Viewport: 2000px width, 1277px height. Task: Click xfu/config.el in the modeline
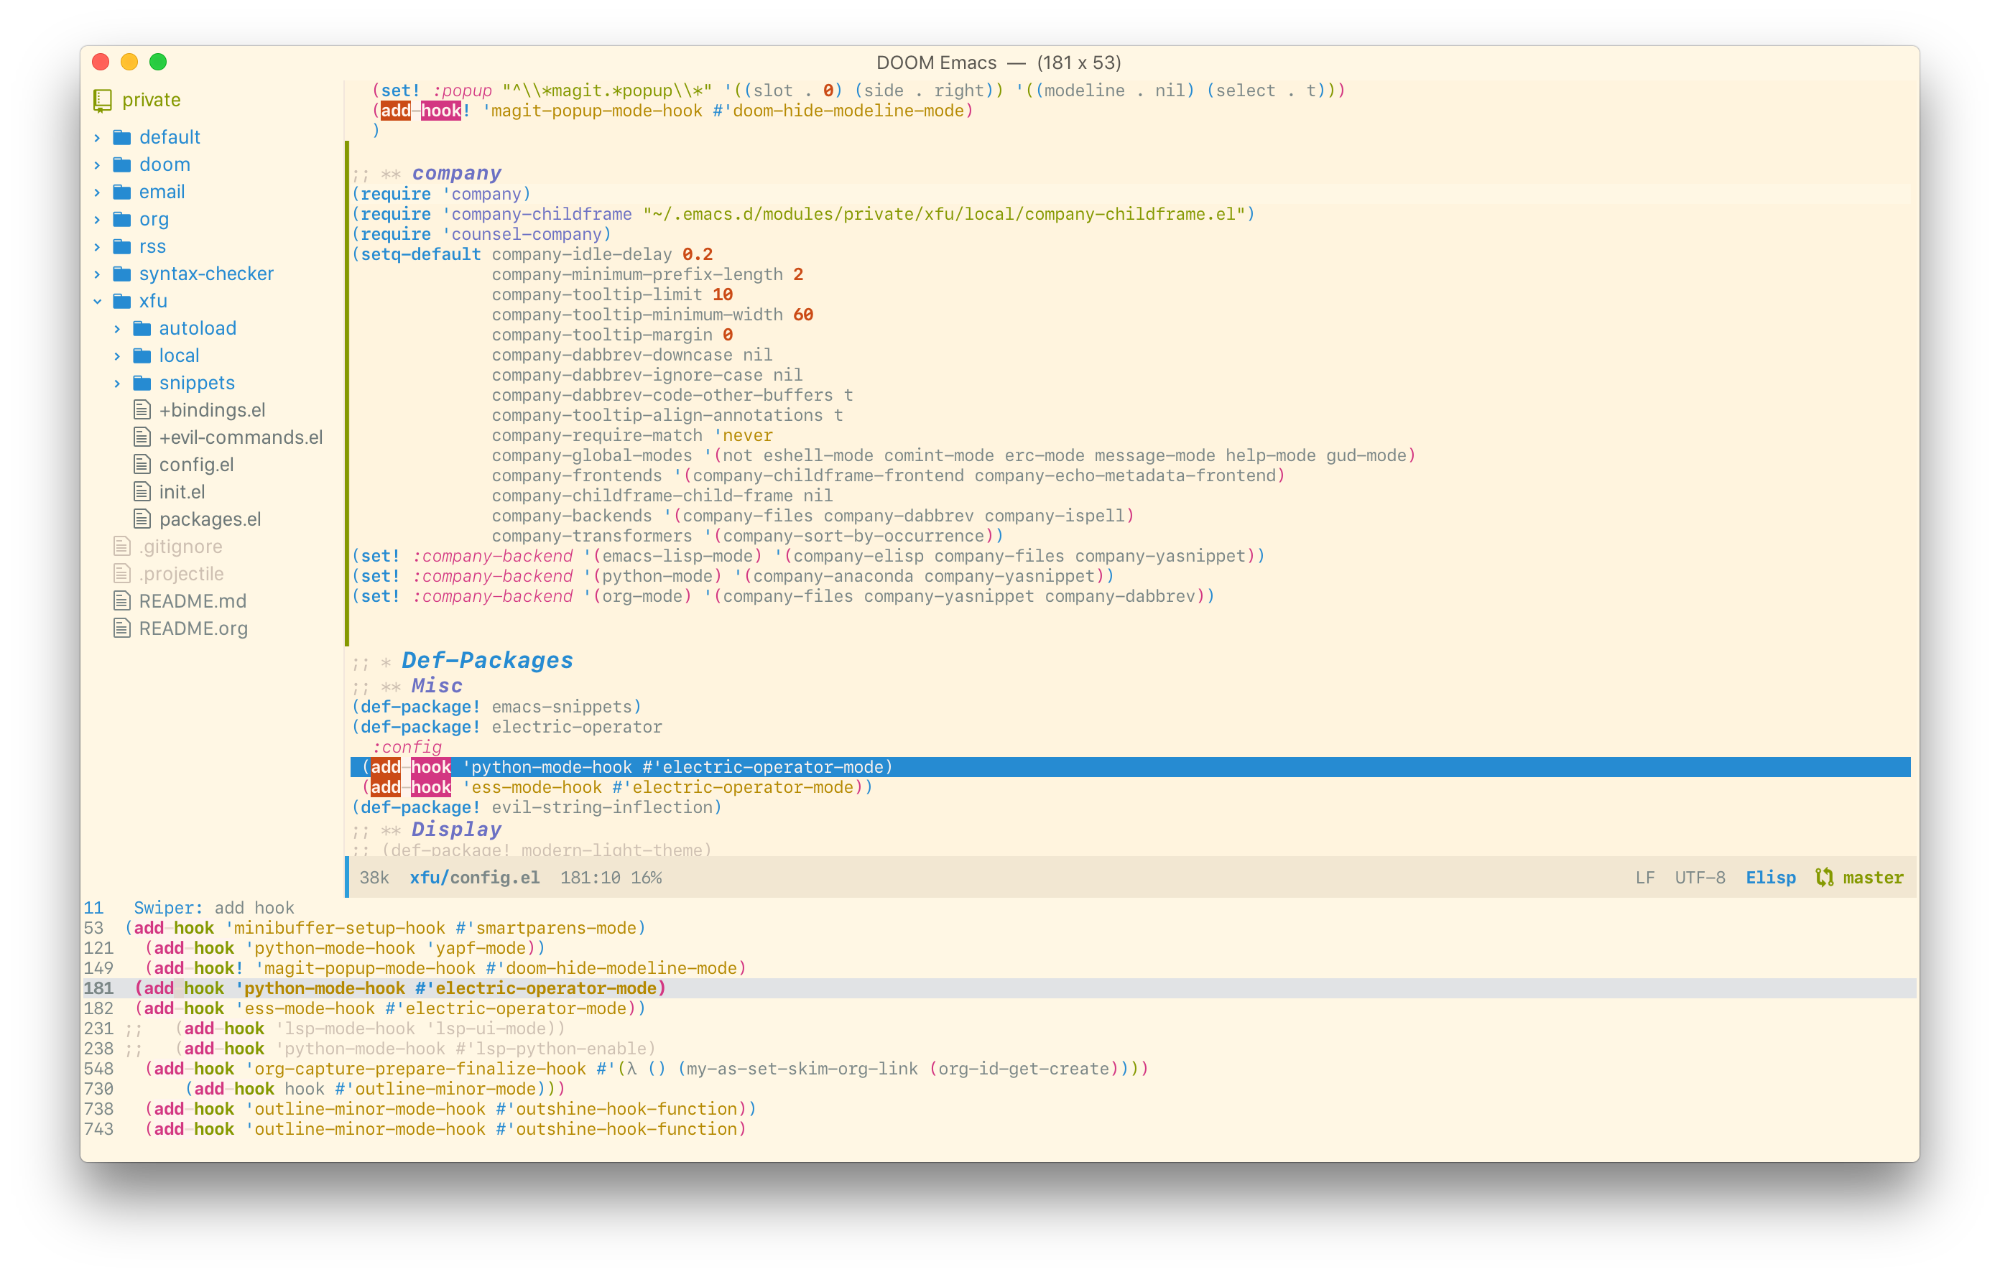pos(474,877)
